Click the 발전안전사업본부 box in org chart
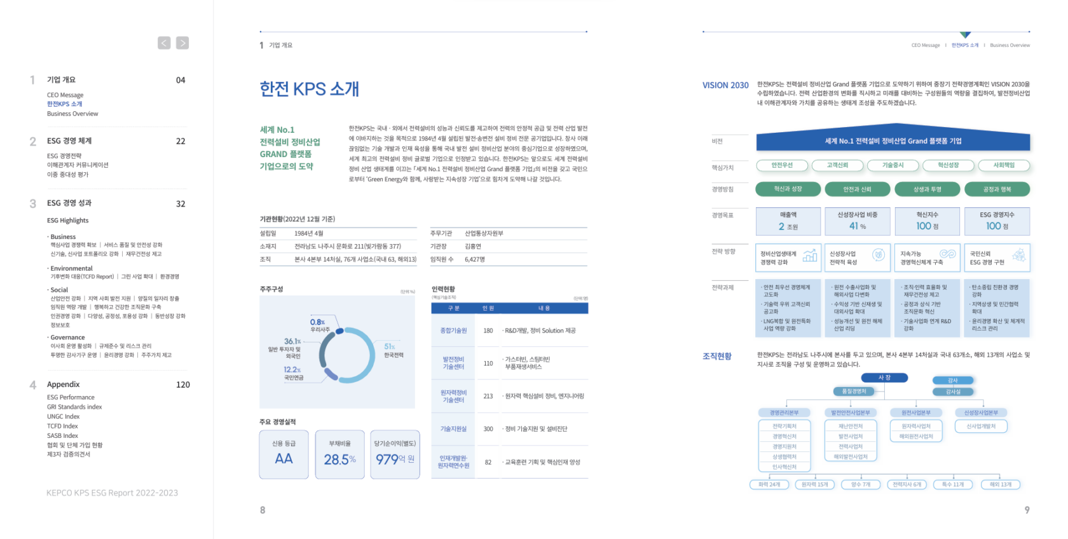 coord(851,413)
